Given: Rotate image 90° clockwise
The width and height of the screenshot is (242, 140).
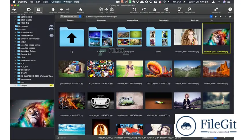Looking at the screenshot, I should click(144, 10).
